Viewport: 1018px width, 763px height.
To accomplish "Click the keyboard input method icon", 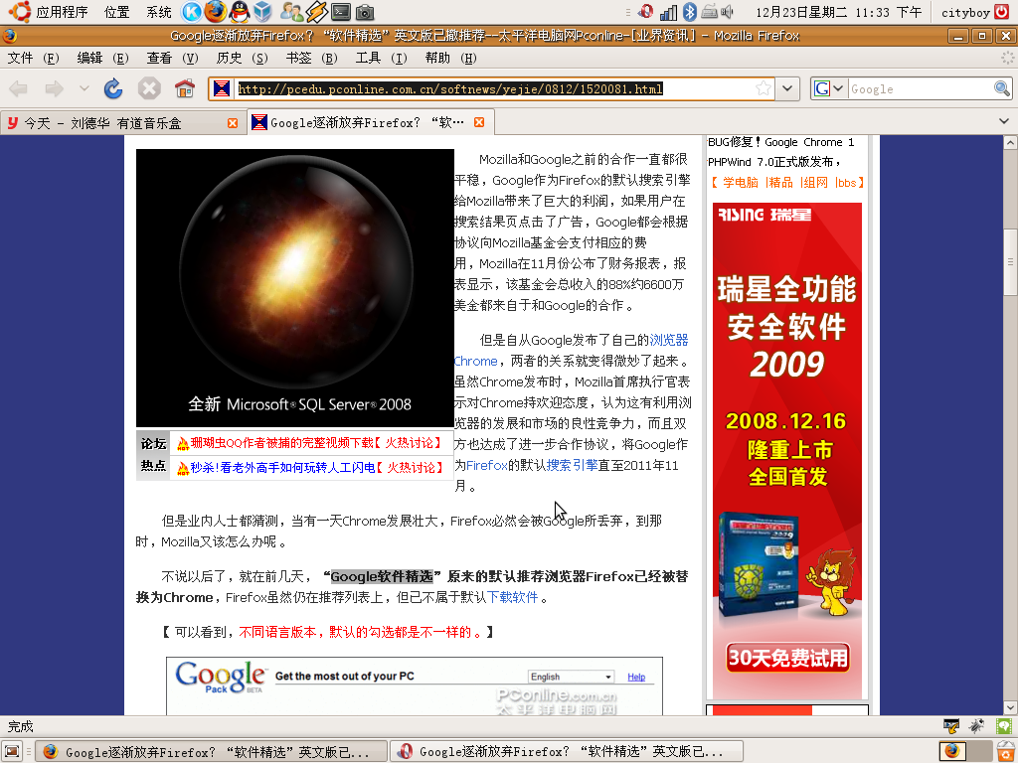I will (x=710, y=12).
